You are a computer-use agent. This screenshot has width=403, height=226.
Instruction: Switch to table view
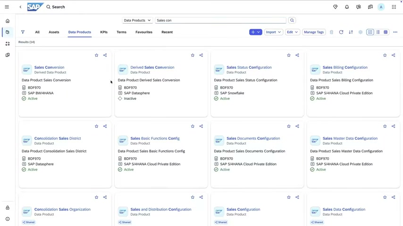386,32
